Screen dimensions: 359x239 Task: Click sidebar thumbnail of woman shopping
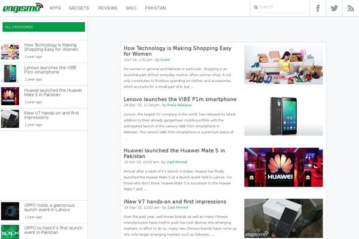click(10, 51)
